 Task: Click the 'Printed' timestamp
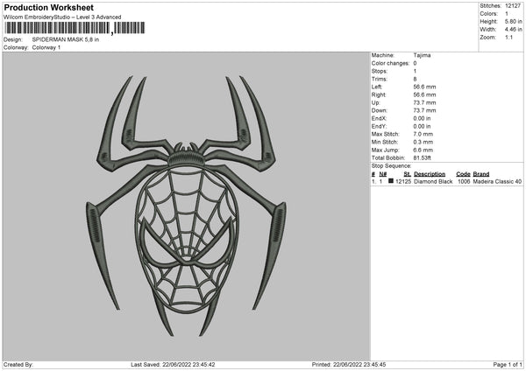coord(349,364)
